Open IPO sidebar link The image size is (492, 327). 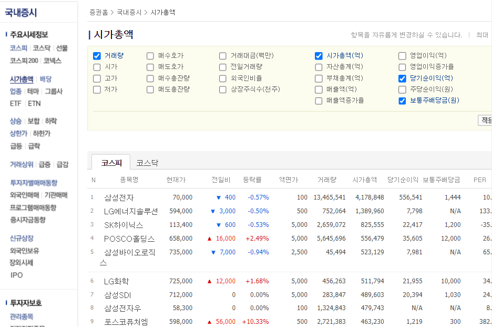pos(16,275)
